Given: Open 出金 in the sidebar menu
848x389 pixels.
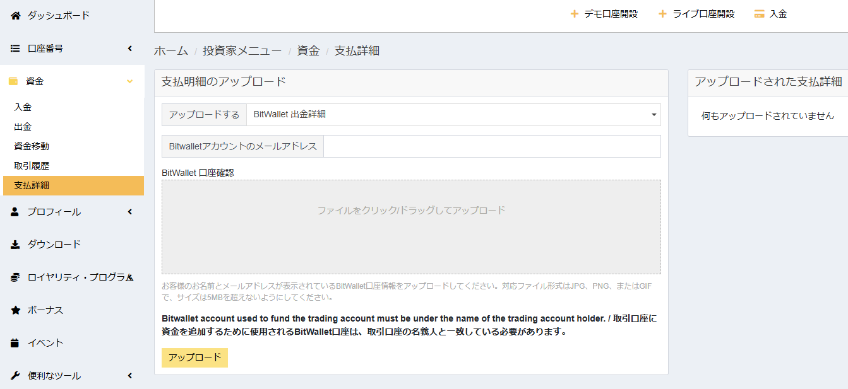Looking at the screenshot, I should (x=23, y=127).
